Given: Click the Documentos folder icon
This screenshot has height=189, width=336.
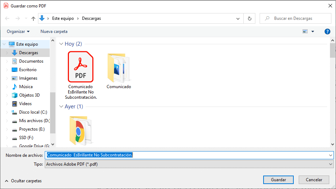Looking at the screenshot, I should 14,61.
